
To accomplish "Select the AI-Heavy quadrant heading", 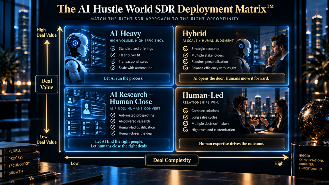I will 125,33.
